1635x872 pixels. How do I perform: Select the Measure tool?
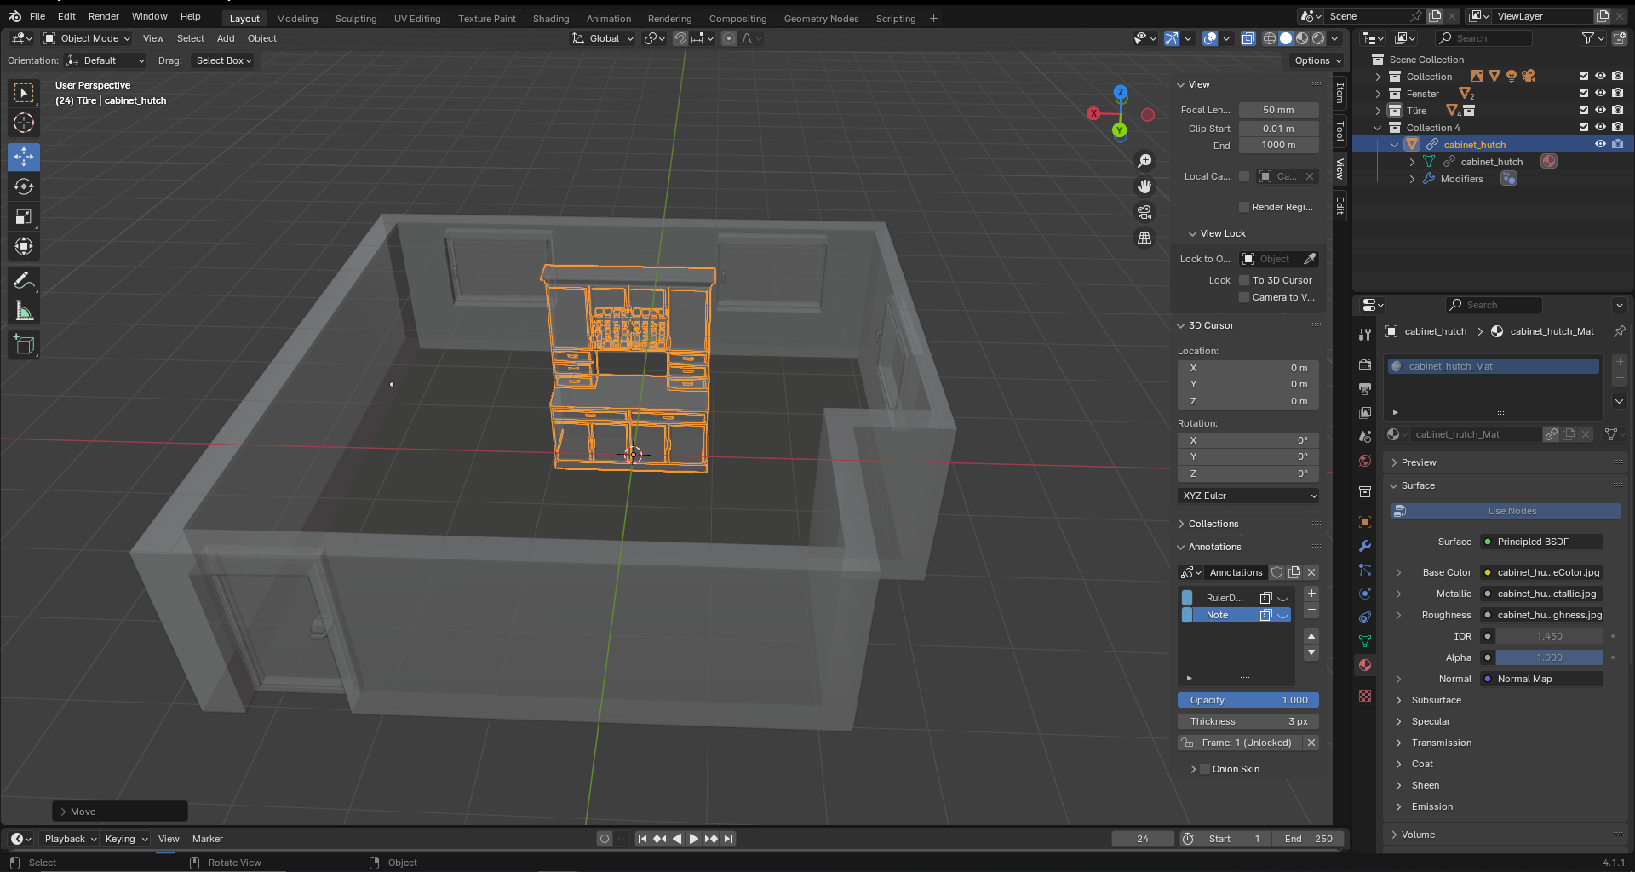coord(24,309)
